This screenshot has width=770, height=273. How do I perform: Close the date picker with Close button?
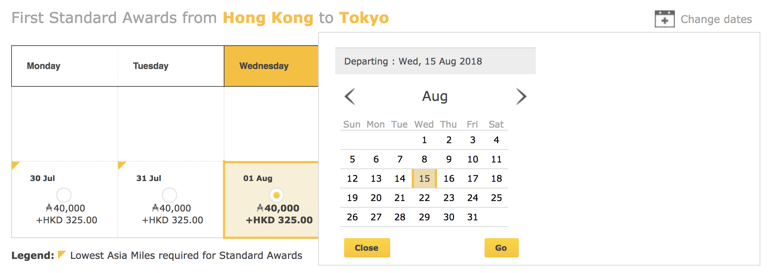(367, 248)
